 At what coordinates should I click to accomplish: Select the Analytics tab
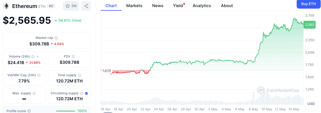click(x=202, y=6)
